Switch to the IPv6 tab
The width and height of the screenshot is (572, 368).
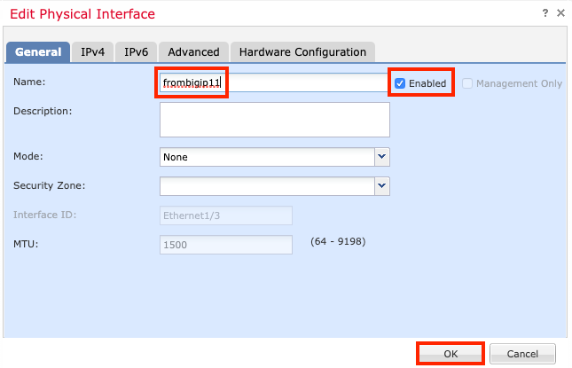[x=136, y=52]
